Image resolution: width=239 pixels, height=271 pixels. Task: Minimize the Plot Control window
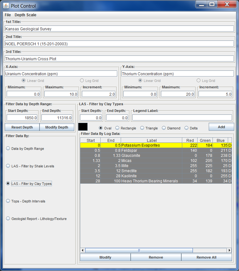click(x=201, y=4)
